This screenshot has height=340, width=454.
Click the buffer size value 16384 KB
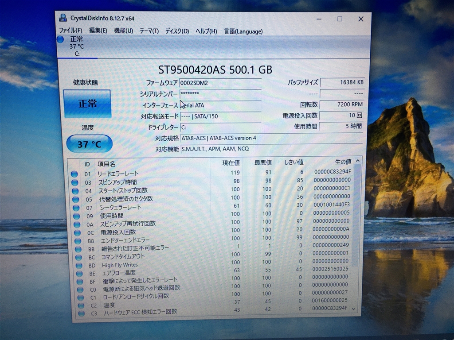click(x=342, y=82)
